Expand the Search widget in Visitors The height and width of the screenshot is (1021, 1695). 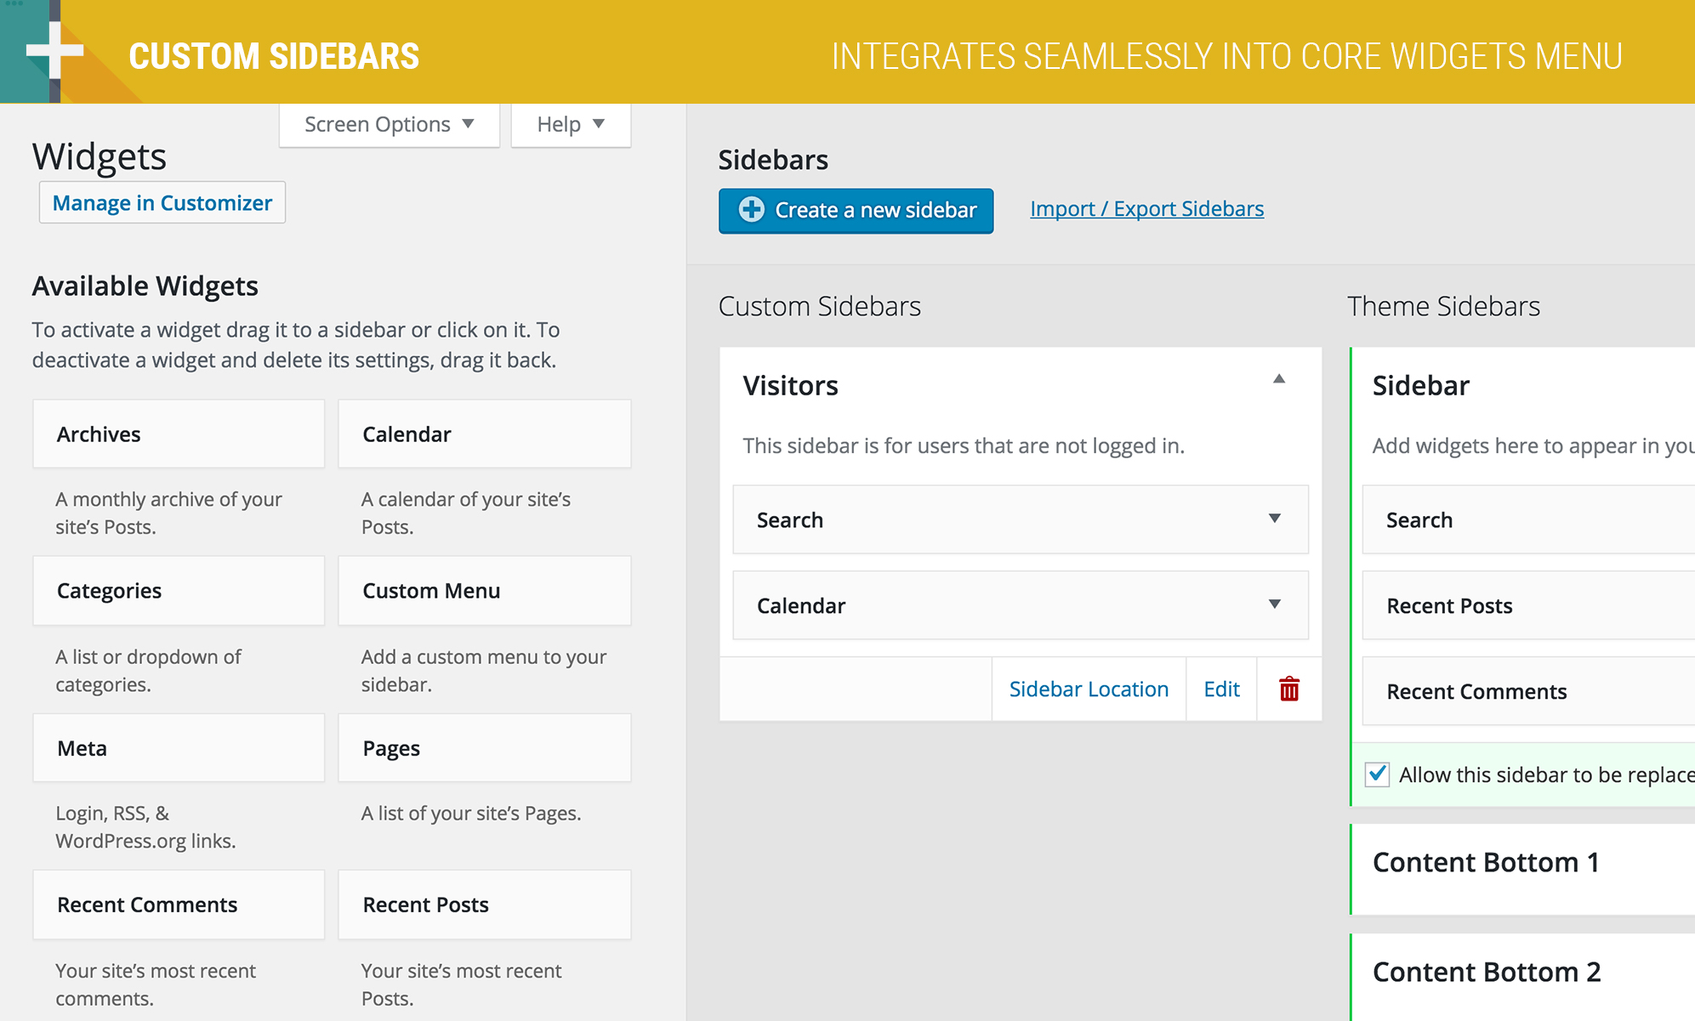pos(1274,519)
